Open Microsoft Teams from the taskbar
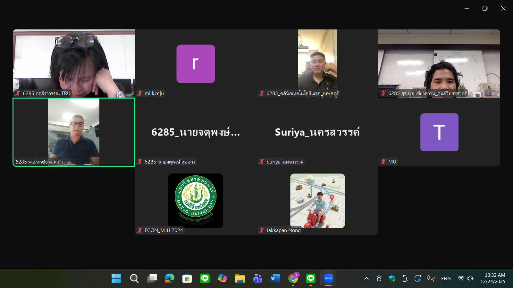Viewport: 513px width, 288px height. tap(257, 278)
